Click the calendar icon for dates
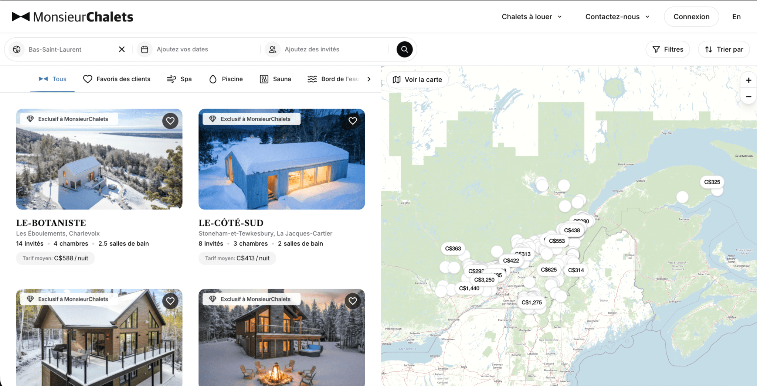 click(x=145, y=49)
